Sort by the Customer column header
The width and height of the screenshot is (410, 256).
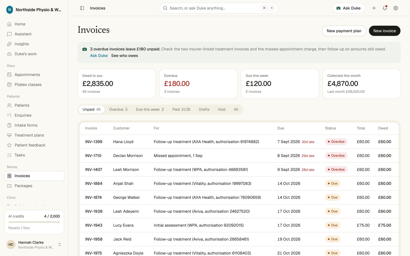pos(121,128)
